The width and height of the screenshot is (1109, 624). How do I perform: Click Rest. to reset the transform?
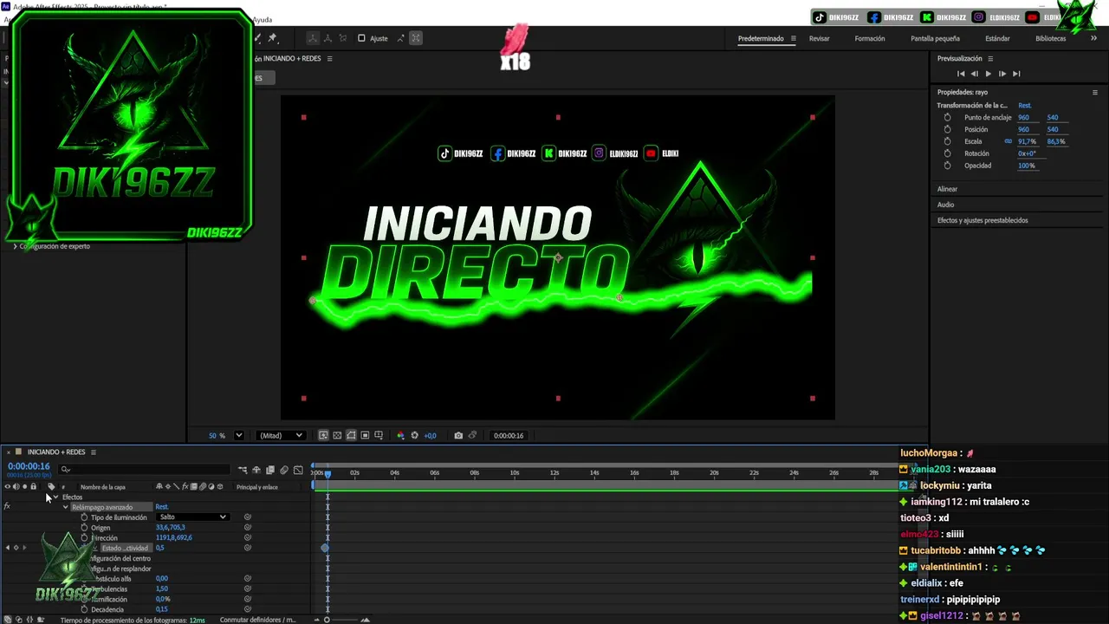coord(1025,106)
